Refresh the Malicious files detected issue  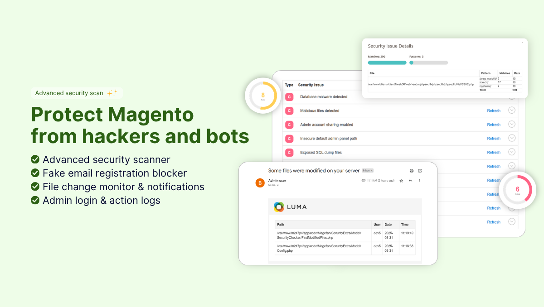[x=494, y=110]
